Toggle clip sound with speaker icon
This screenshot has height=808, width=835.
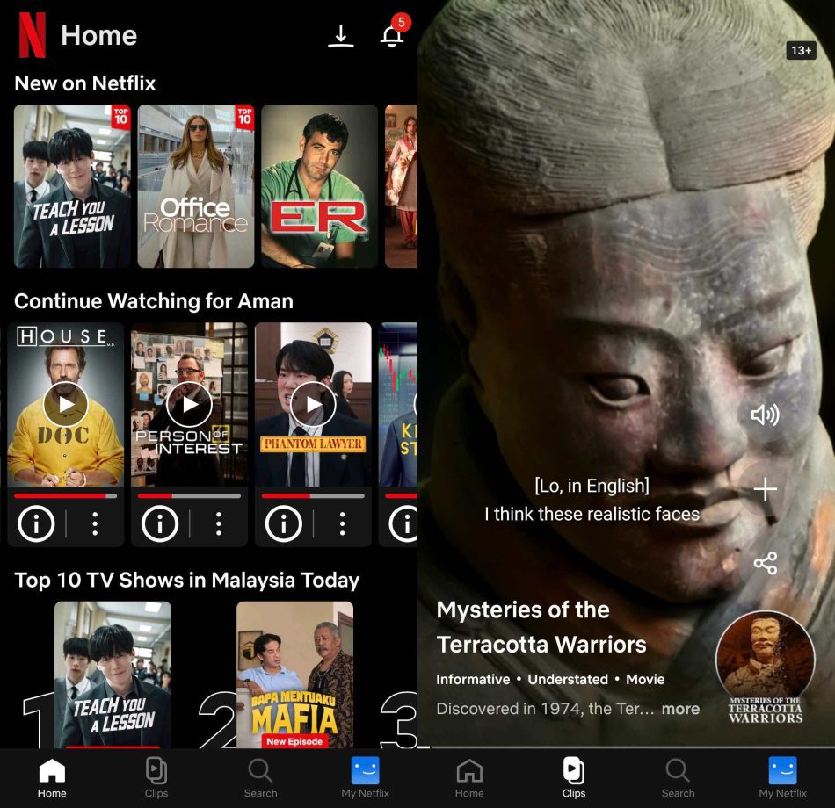point(766,415)
